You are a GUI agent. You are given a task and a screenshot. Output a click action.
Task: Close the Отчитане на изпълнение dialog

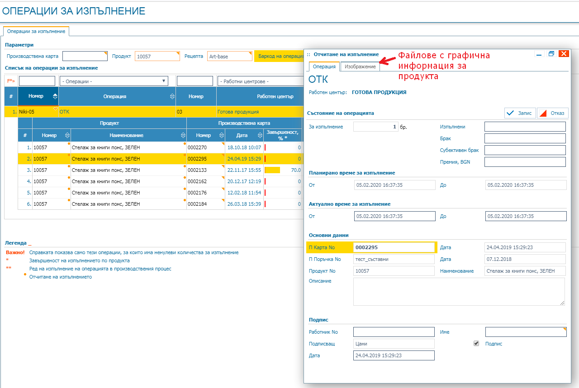point(564,54)
